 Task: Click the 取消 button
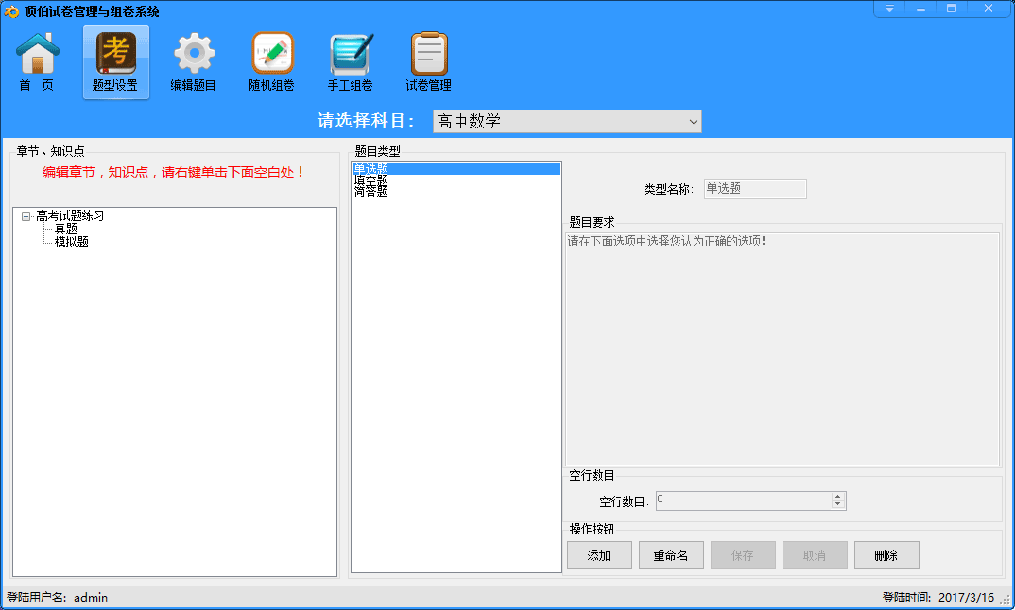pyautogui.click(x=815, y=555)
